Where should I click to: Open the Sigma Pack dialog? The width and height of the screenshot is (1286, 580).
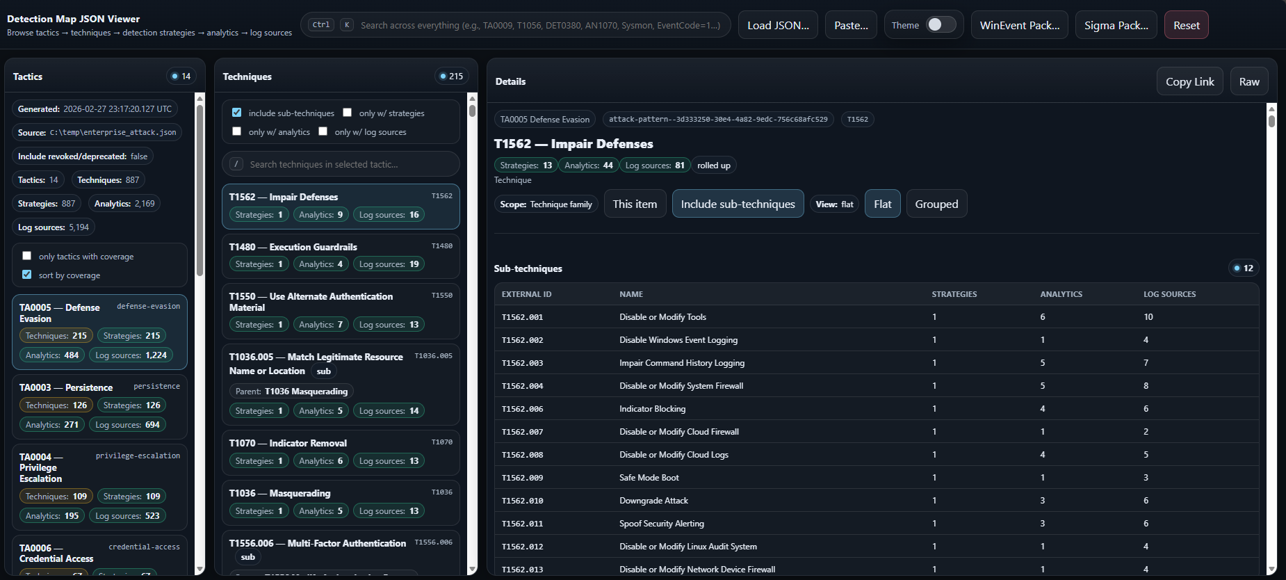coord(1116,25)
